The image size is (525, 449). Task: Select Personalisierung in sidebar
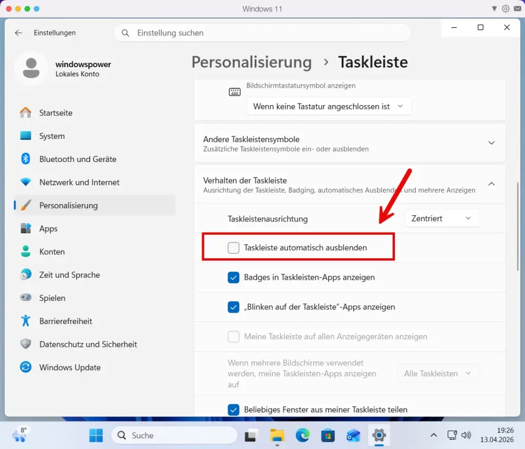point(95,205)
